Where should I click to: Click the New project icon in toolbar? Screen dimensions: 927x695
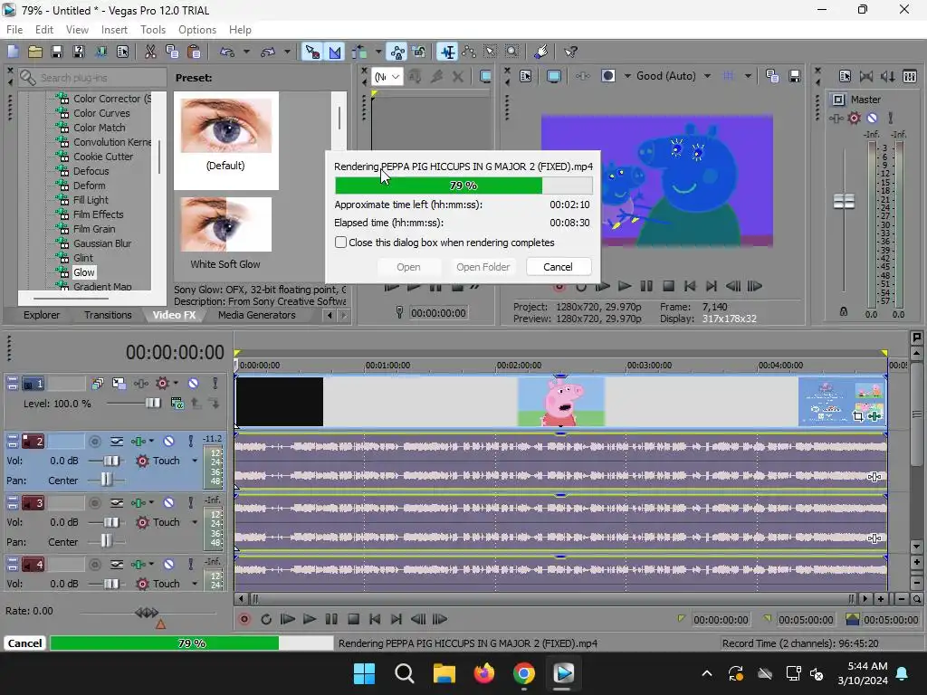click(x=13, y=52)
